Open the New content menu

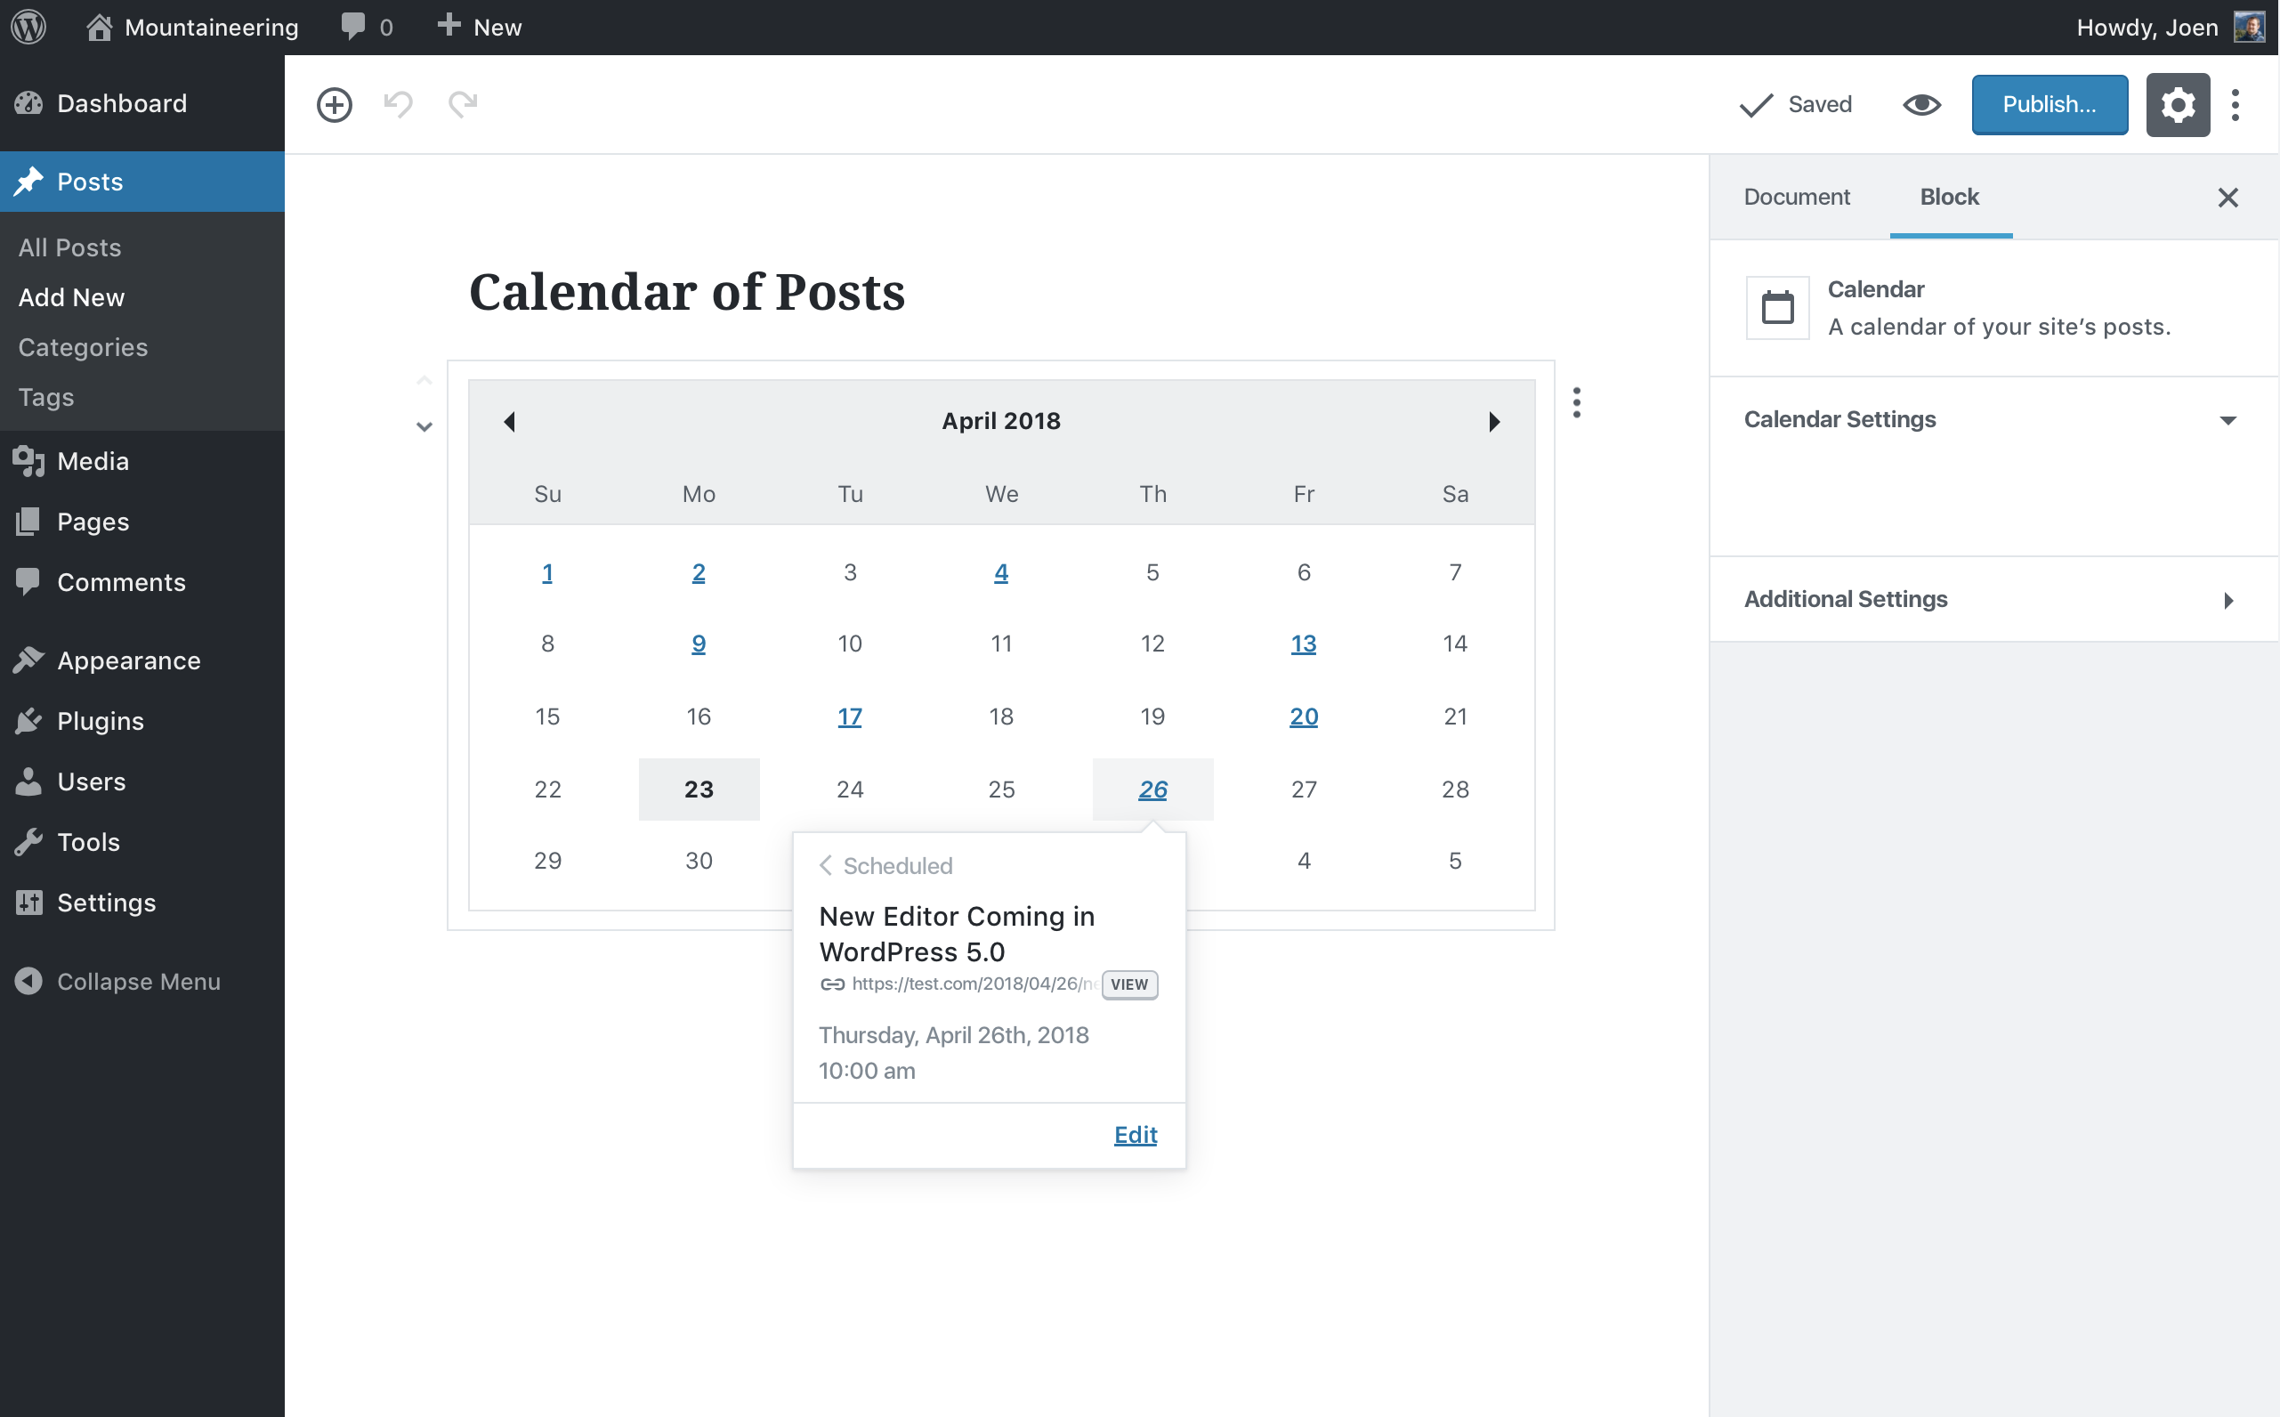click(x=480, y=28)
